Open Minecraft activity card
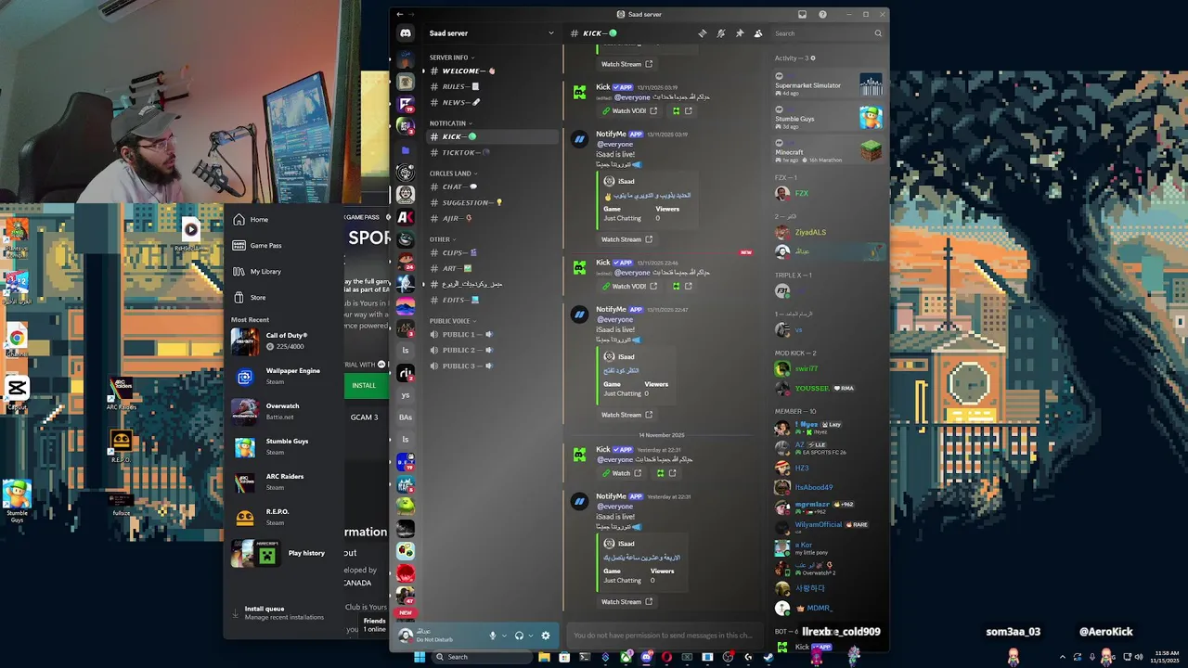 829,151
